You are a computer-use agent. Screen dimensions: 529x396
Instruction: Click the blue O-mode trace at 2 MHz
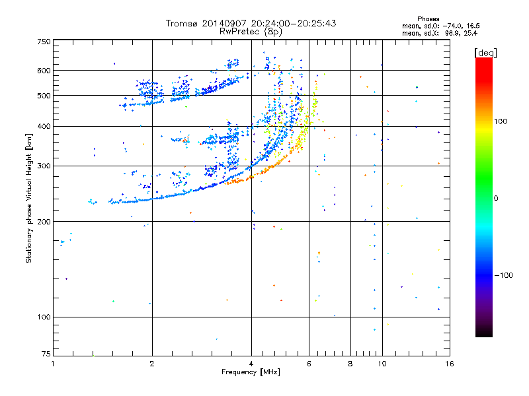coord(152,199)
